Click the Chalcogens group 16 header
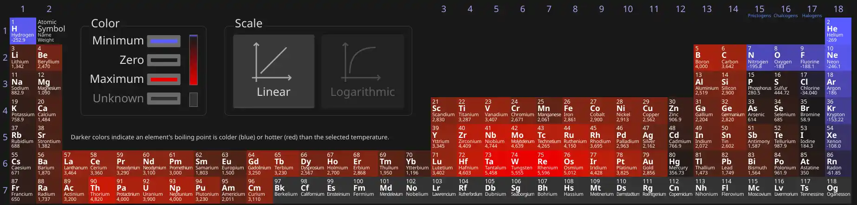 (786, 11)
